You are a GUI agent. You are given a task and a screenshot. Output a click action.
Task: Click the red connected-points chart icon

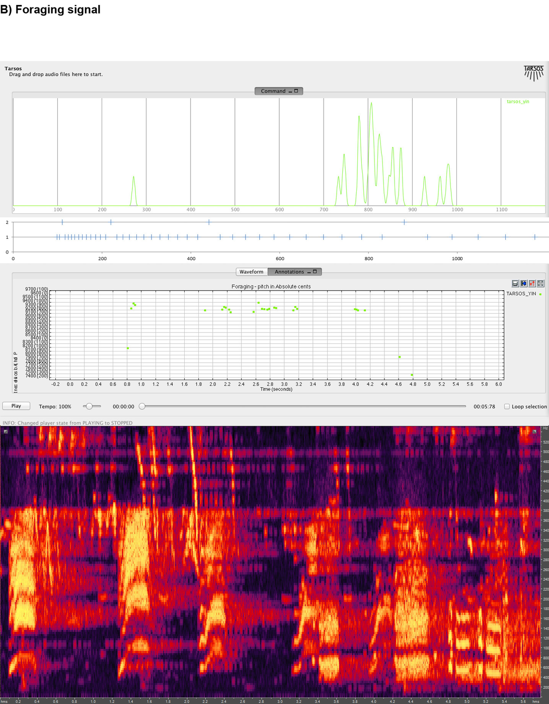coord(532,284)
